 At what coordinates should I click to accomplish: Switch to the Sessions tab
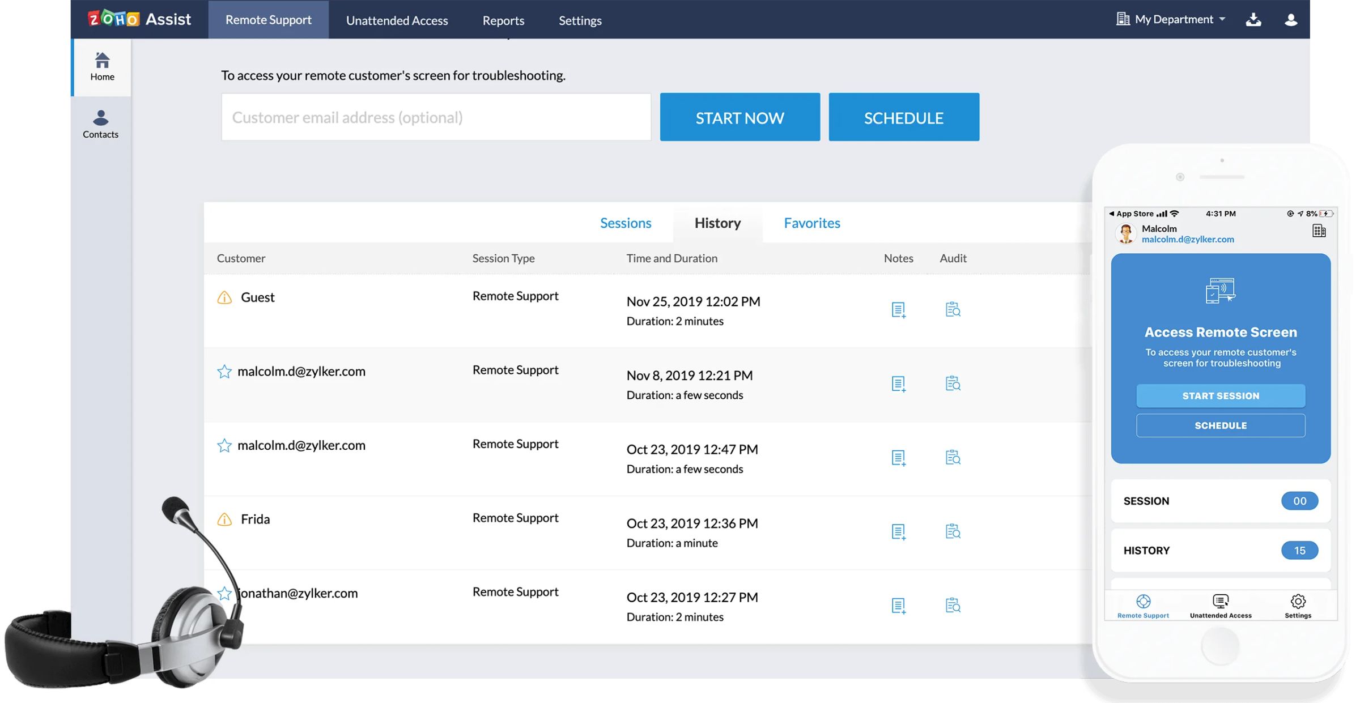tap(625, 223)
